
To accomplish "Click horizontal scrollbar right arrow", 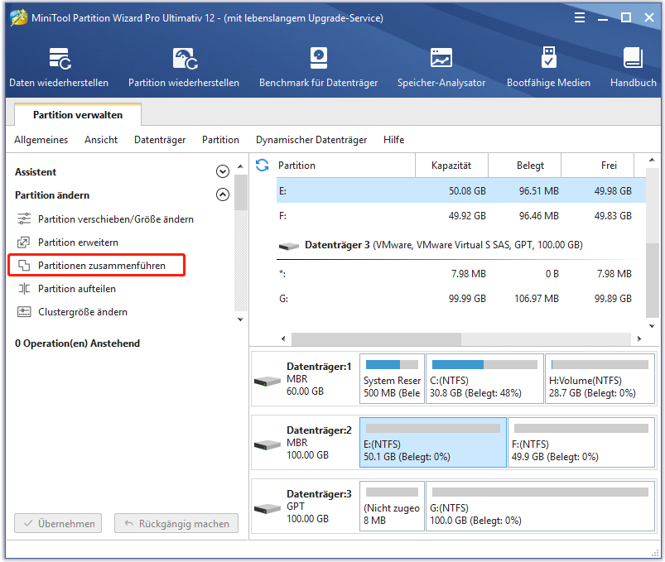I will (x=639, y=339).
